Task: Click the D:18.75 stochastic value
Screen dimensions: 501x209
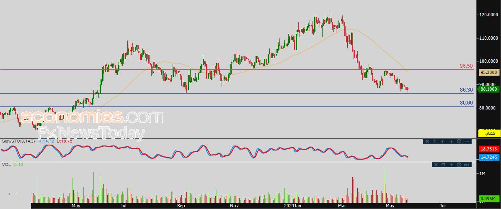Action: [x=65, y=141]
